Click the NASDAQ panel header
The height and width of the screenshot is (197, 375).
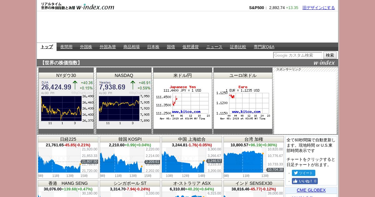pos(124,75)
